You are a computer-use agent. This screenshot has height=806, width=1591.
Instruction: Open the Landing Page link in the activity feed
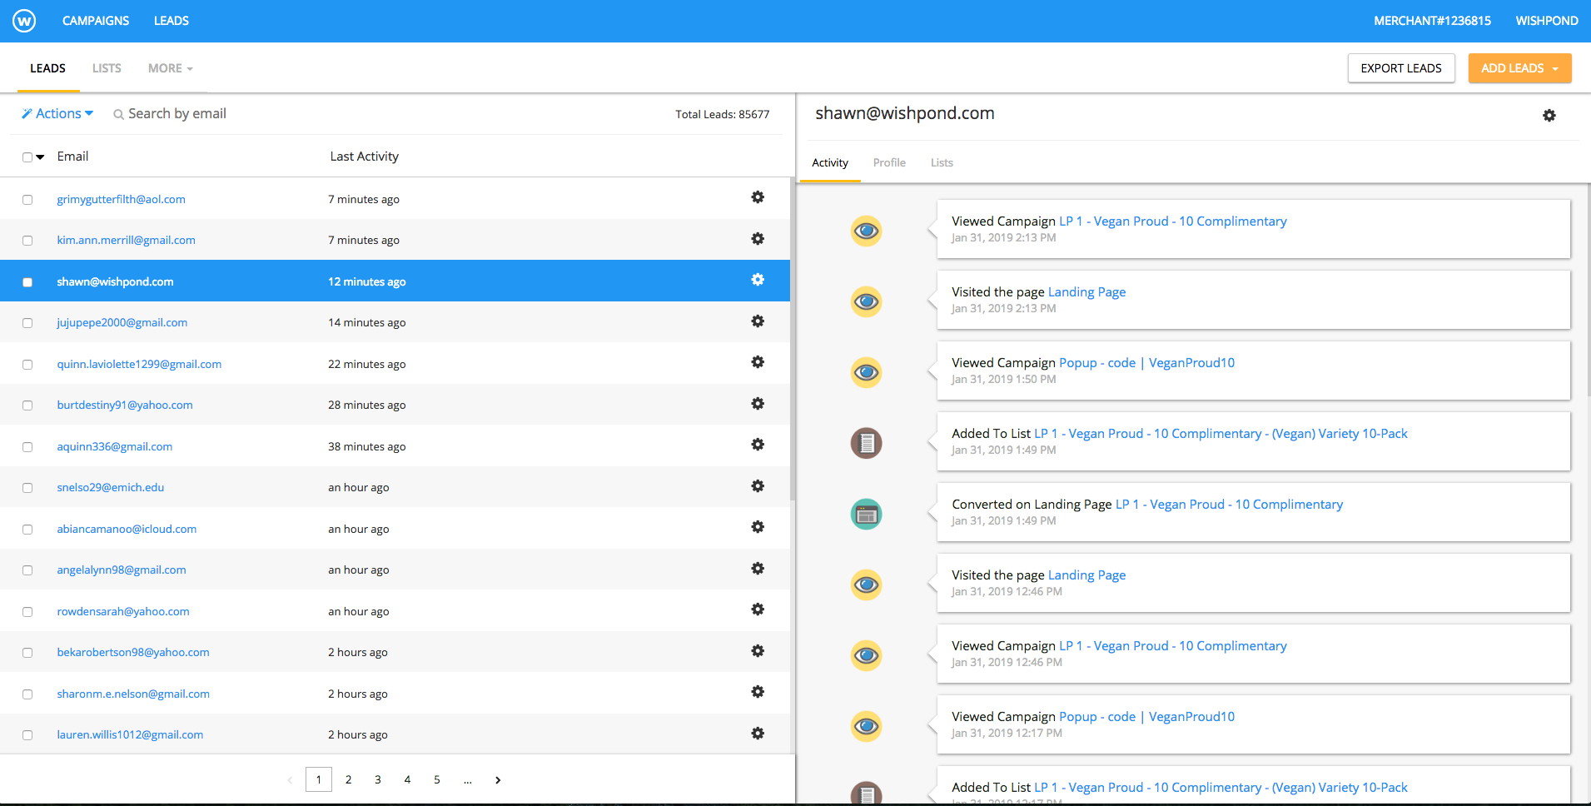tap(1086, 291)
